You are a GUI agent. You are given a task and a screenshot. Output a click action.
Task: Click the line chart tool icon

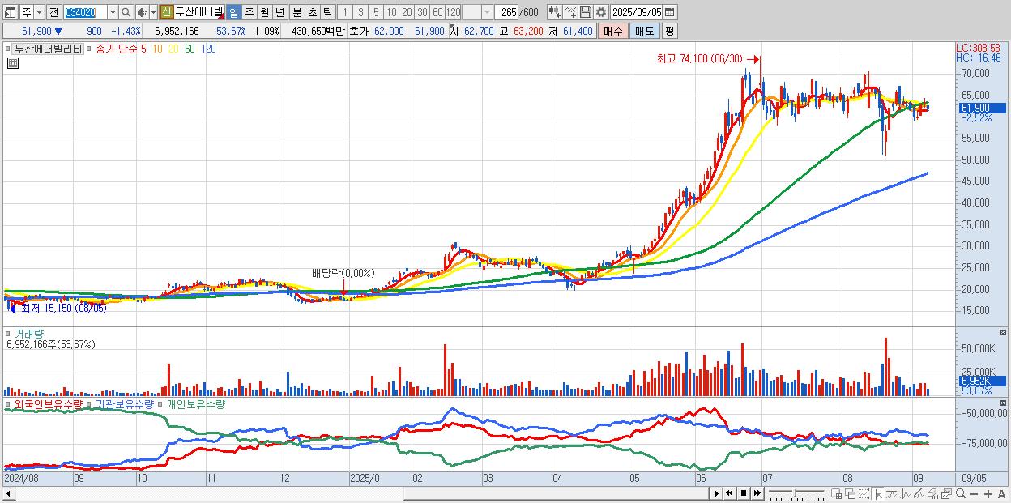570,13
